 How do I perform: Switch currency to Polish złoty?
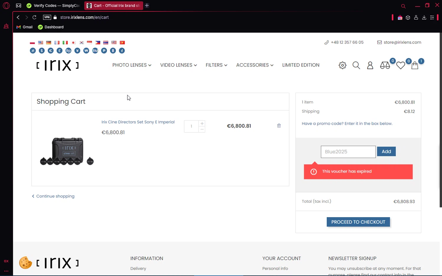click(33, 51)
